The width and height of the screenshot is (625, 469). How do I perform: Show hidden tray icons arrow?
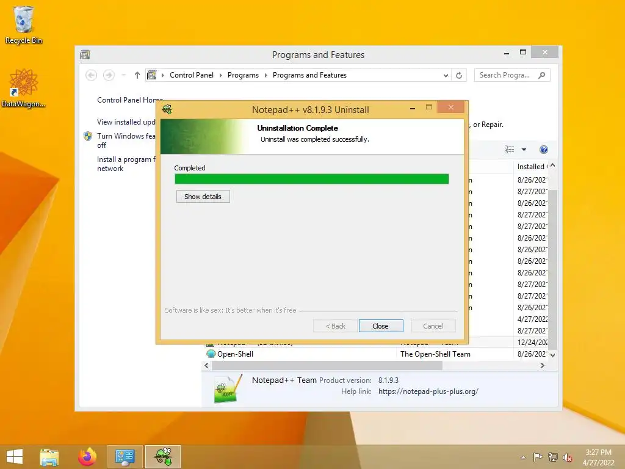[x=523, y=457]
